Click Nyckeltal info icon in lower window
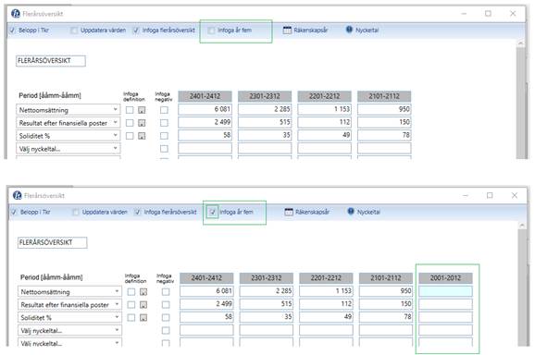This screenshot has height=355, width=535. (351, 212)
